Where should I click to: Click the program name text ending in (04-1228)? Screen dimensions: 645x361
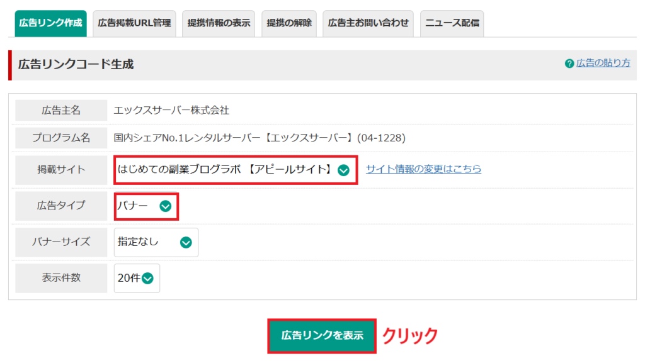click(x=260, y=137)
